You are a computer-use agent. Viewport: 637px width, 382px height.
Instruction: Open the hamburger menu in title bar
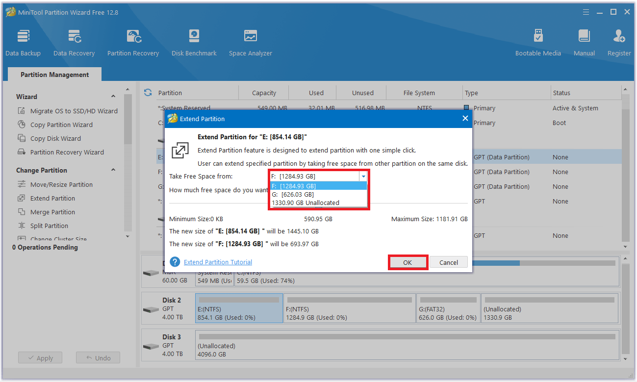tap(586, 12)
